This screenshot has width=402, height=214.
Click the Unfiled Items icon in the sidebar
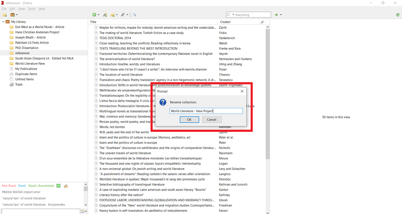click(x=12, y=79)
